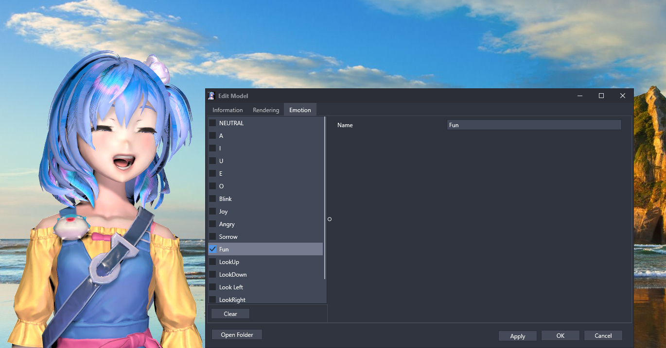Viewport: 666px width, 348px height.
Task: Check the E emotion checkbox
Action: [x=212, y=174]
